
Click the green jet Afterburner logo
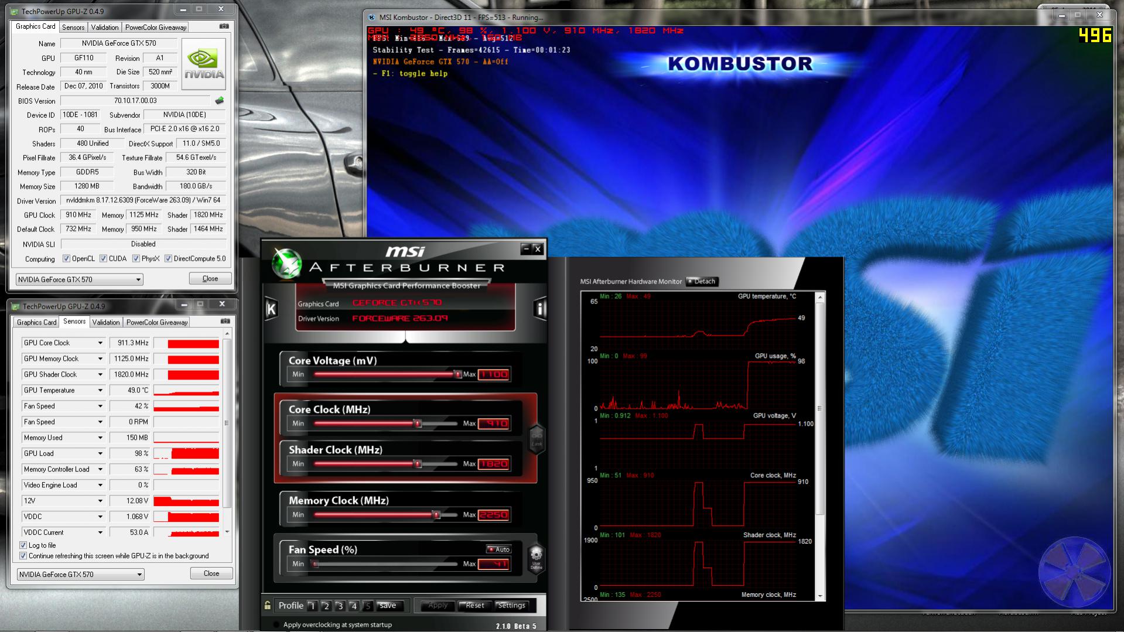[x=286, y=264]
